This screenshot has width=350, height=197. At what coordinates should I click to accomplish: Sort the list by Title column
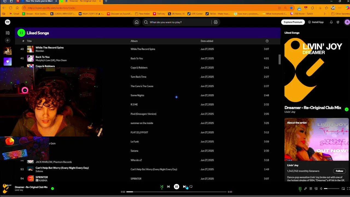click(x=29, y=41)
